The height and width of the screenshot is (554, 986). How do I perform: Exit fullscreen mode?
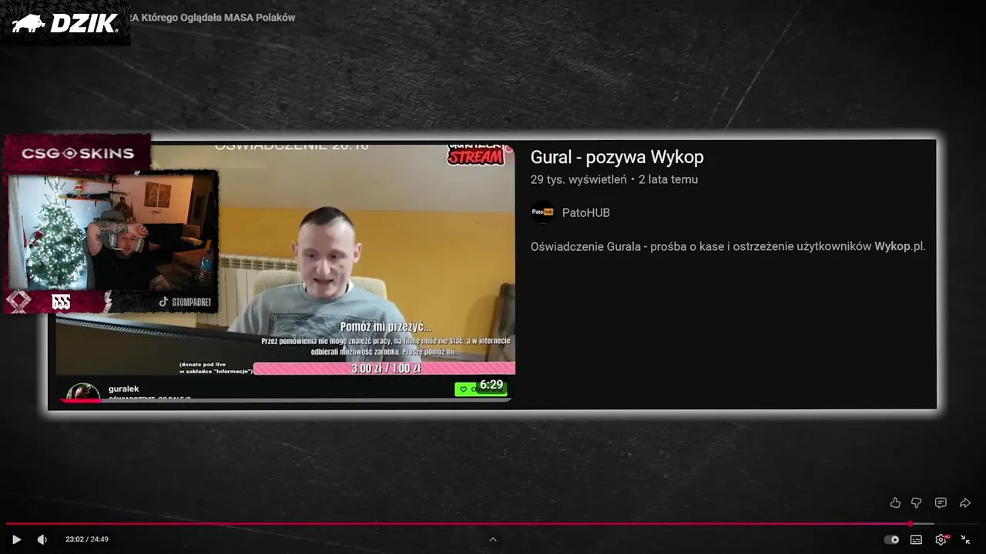[965, 539]
